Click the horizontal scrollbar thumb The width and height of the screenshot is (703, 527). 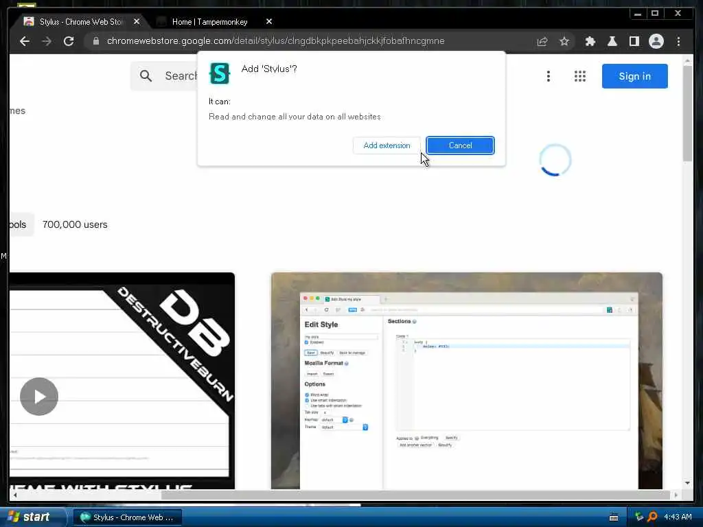tap(415, 495)
